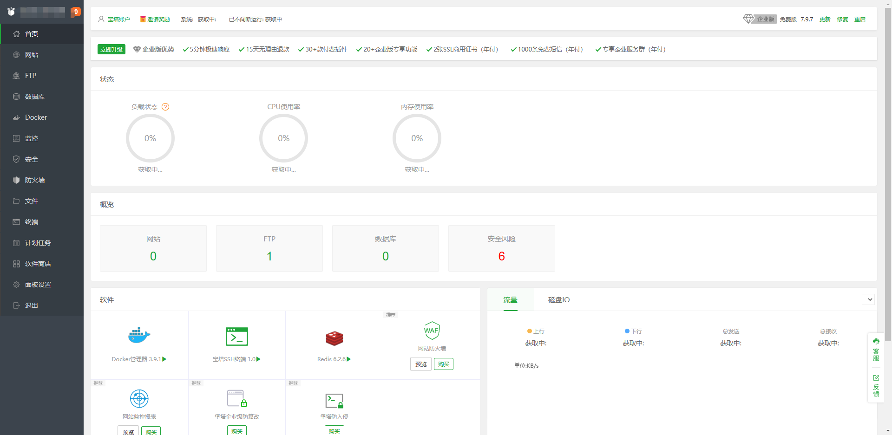Expand the chevron on the traffic panel
This screenshot has width=892, height=435.
869,299
